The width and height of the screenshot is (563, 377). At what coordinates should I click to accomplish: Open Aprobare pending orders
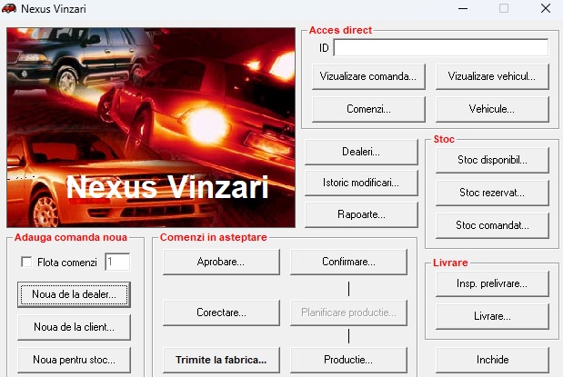tap(221, 262)
